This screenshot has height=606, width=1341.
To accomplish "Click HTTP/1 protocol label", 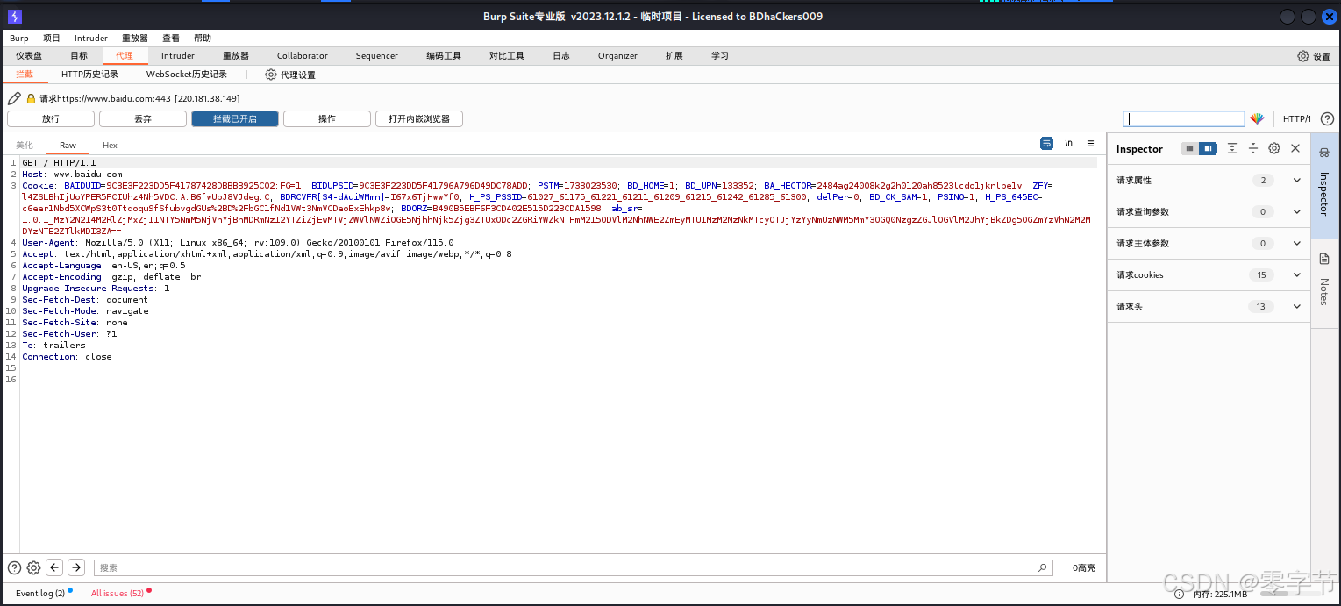I will click(1296, 119).
